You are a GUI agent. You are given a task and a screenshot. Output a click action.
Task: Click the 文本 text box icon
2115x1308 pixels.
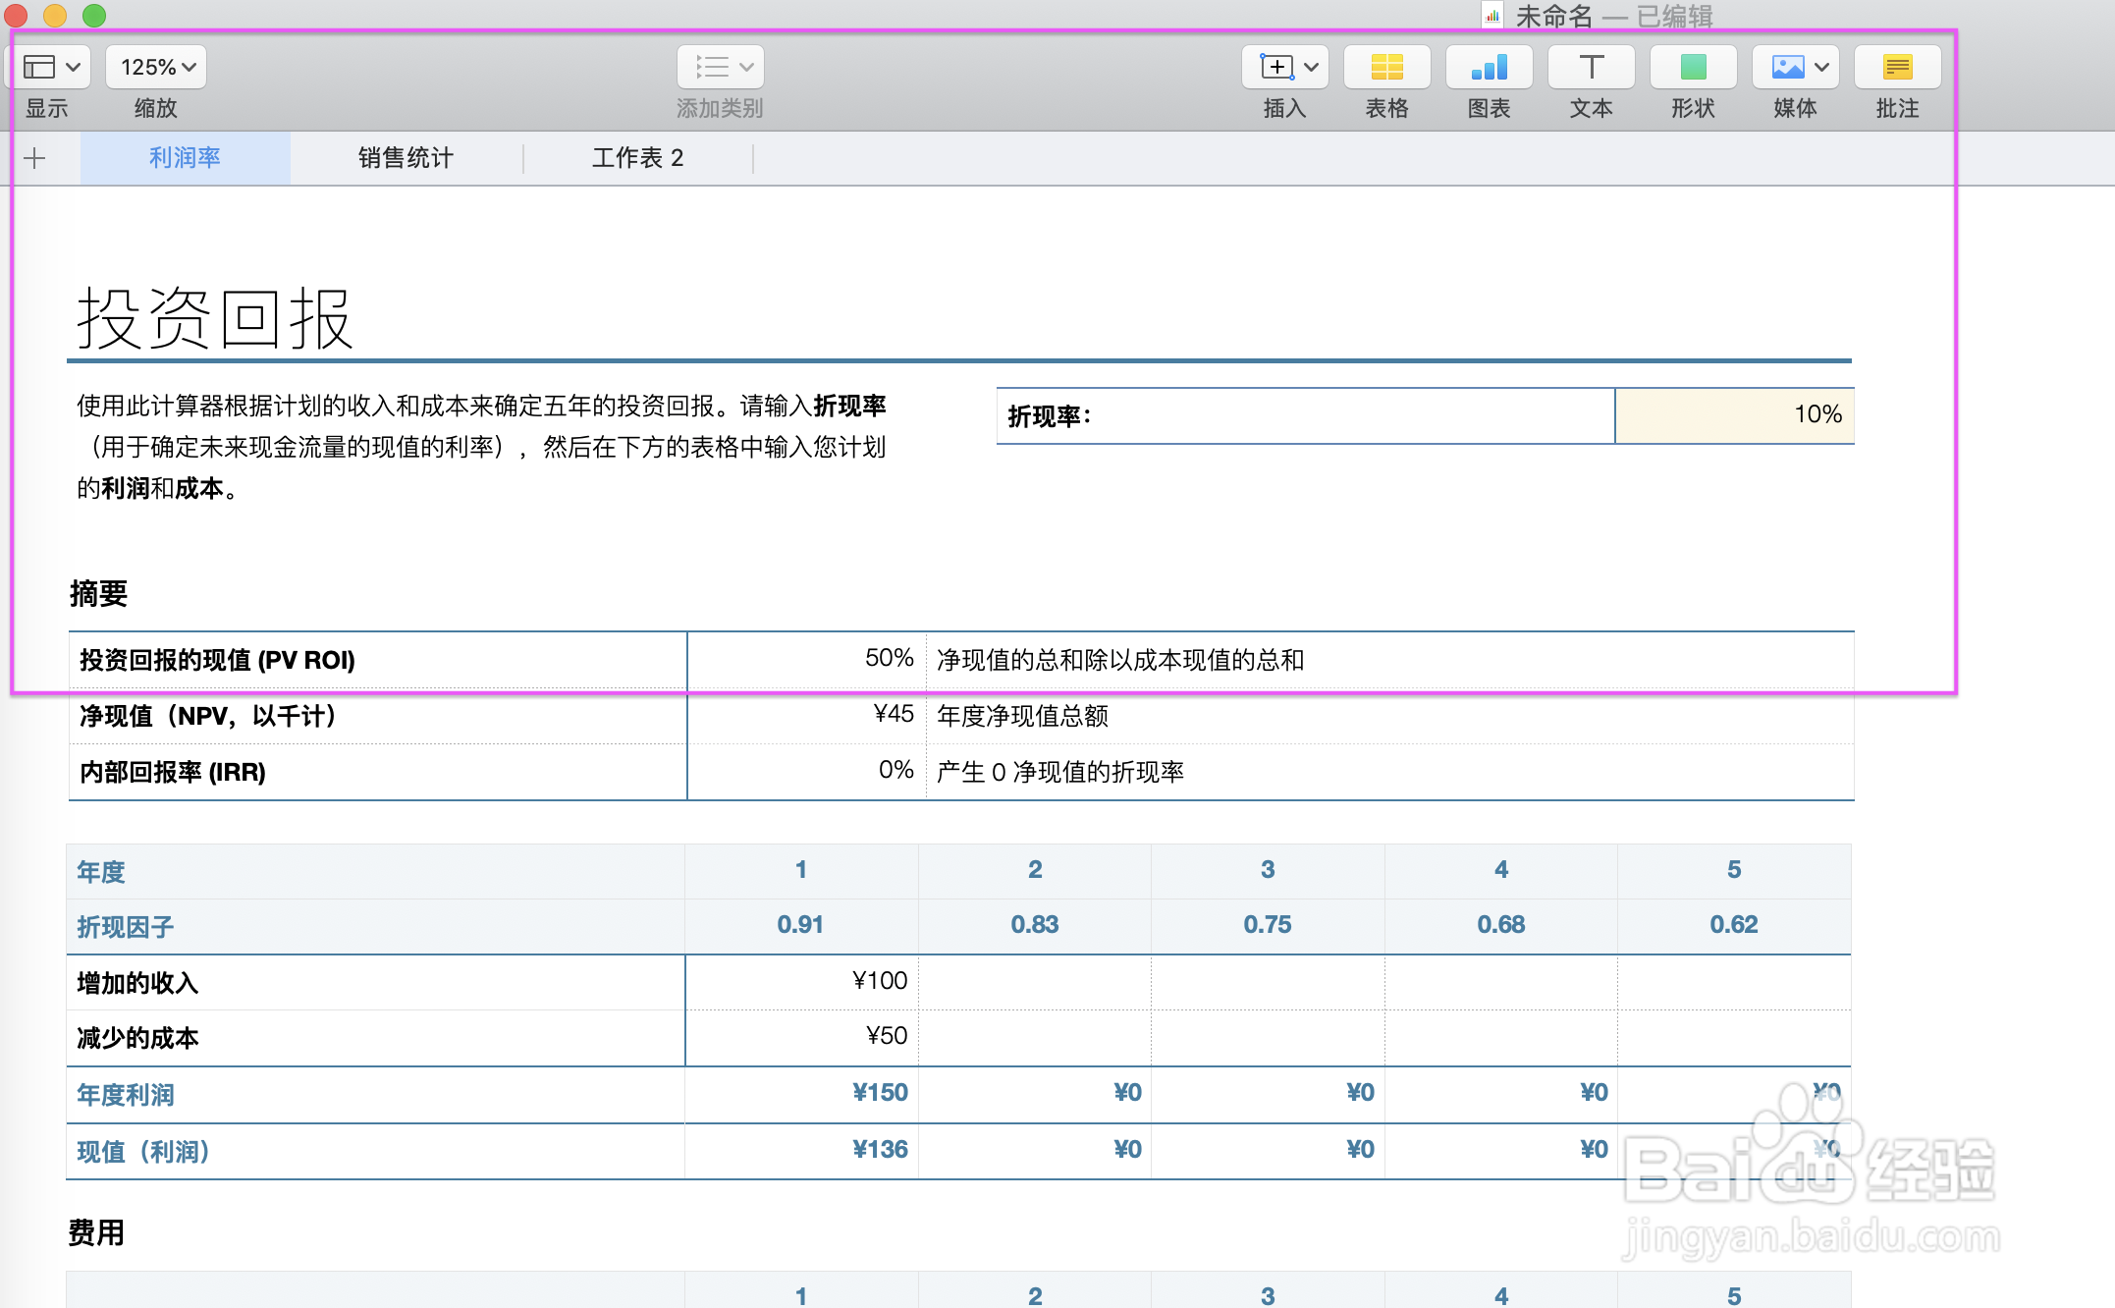tap(1591, 67)
